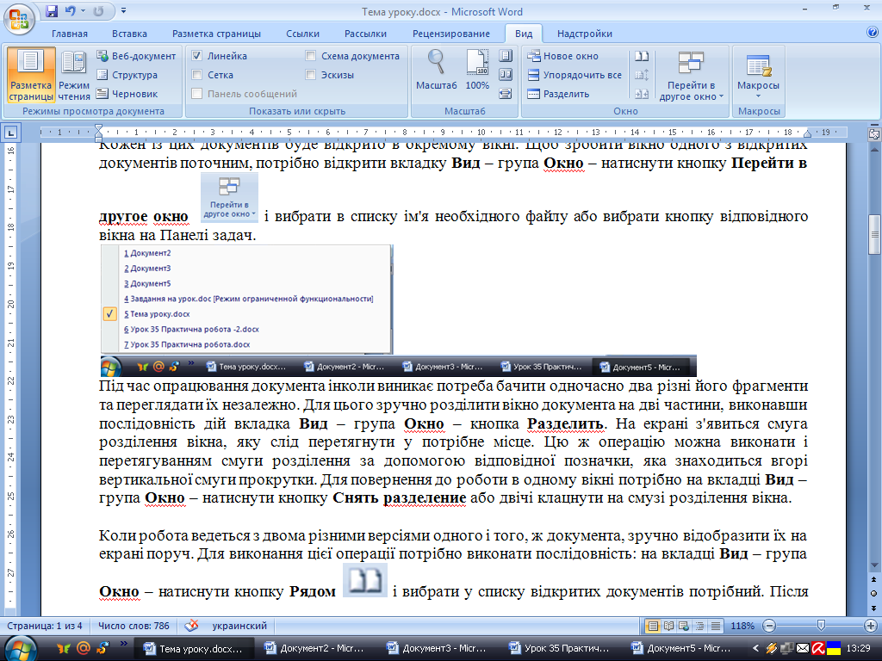Screen dimensions: 882x661
Task: Select Веб-документ view
Action: [135, 56]
